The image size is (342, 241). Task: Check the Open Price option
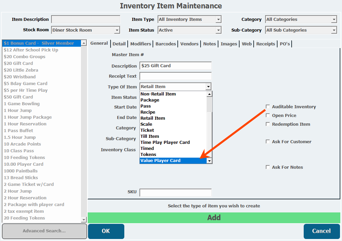point(268,116)
